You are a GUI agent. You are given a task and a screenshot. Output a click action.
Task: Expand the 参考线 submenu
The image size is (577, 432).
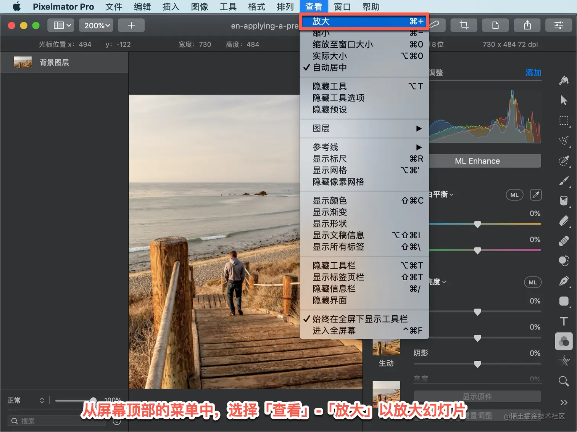364,147
